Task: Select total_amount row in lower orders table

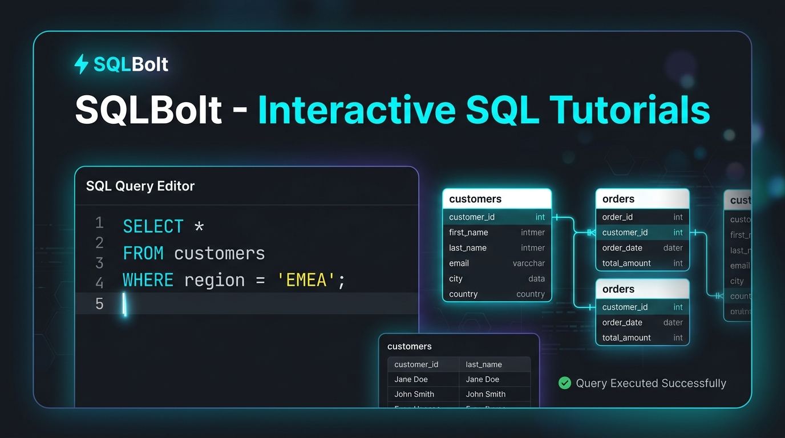Action: pos(642,338)
